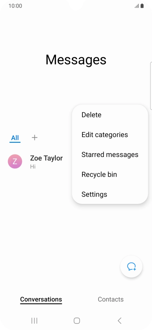Open the Zoe Taylor conversation
This screenshot has height=330, width=152.
(38, 161)
